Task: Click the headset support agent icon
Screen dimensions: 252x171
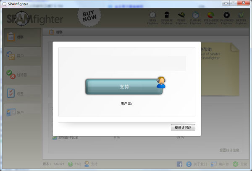Action: pyautogui.click(x=161, y=83)
